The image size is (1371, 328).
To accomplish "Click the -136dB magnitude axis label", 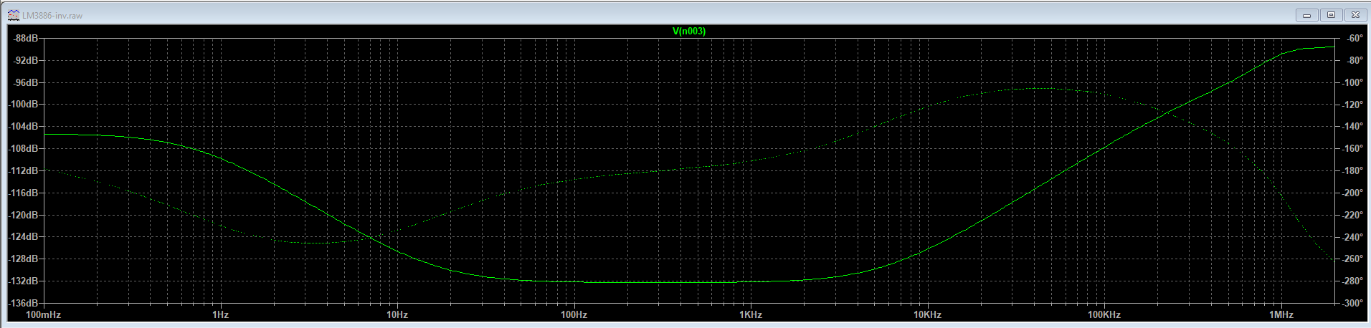I will [23, 303].
